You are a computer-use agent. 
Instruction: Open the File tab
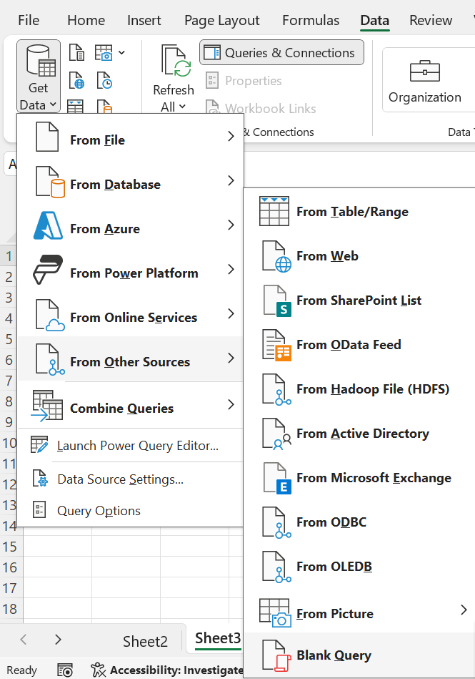tap(29, 20)
